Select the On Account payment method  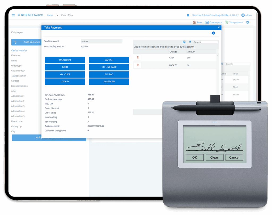point(65,60)
